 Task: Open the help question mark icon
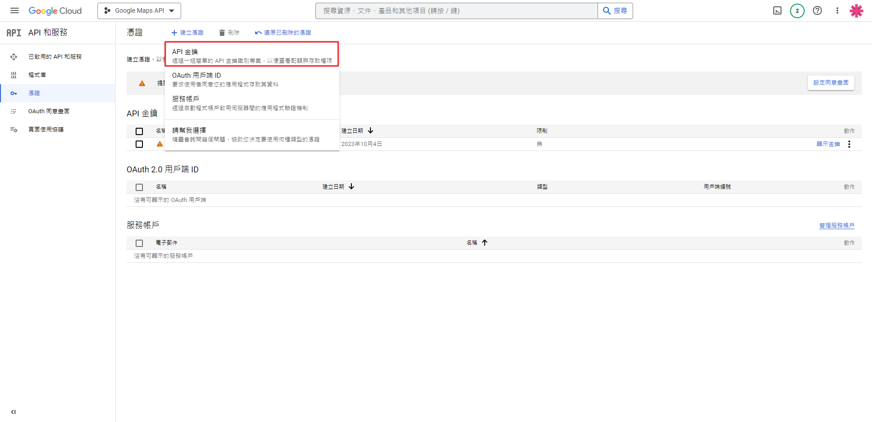(x=817, y=10)
